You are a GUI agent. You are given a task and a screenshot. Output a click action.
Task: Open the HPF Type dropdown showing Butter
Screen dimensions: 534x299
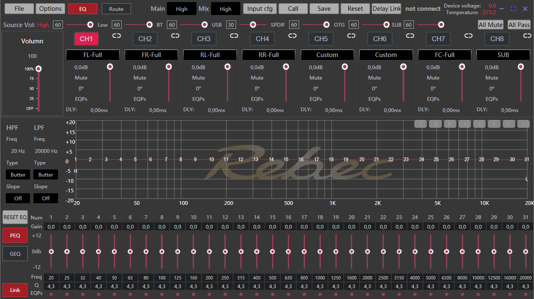[18, 174]
